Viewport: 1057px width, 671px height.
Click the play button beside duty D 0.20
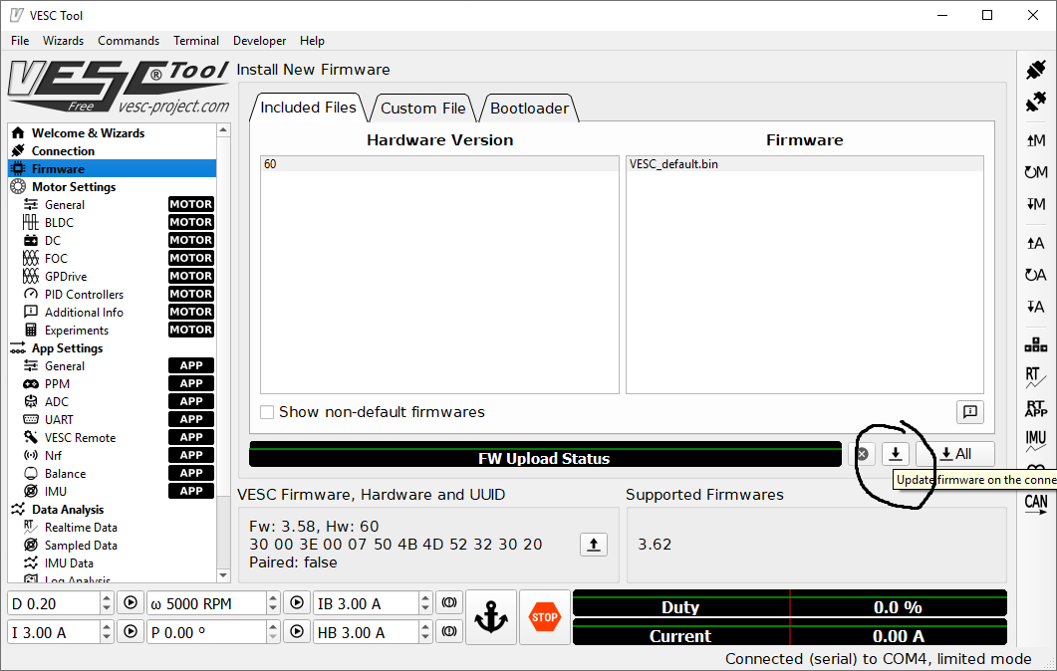click(x=130, y=603)
